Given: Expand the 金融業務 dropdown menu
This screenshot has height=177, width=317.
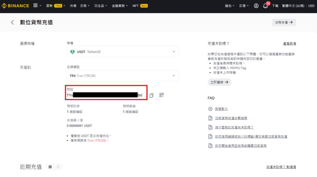Looking at the screenshot, I should click(120, 6).
